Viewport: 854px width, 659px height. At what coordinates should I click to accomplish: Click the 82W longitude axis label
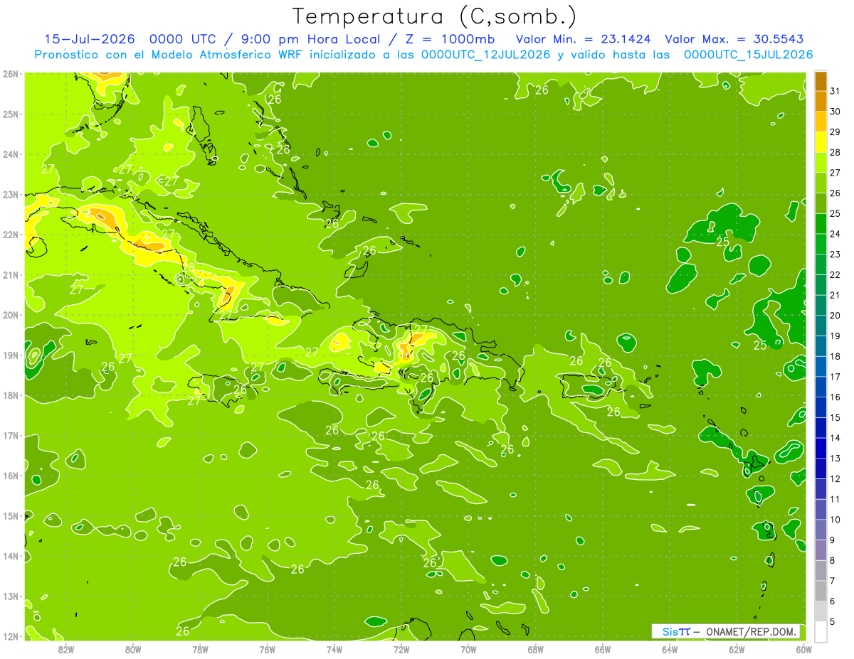point(66,649)
